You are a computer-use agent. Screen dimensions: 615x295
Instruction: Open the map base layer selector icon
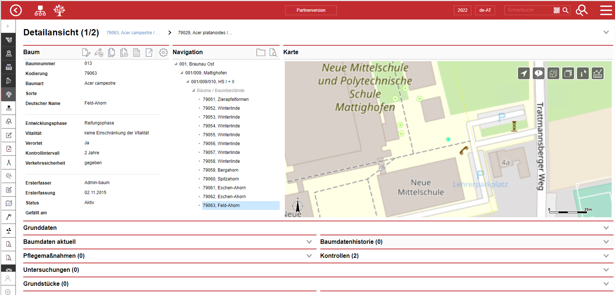[x=553, y=74]
